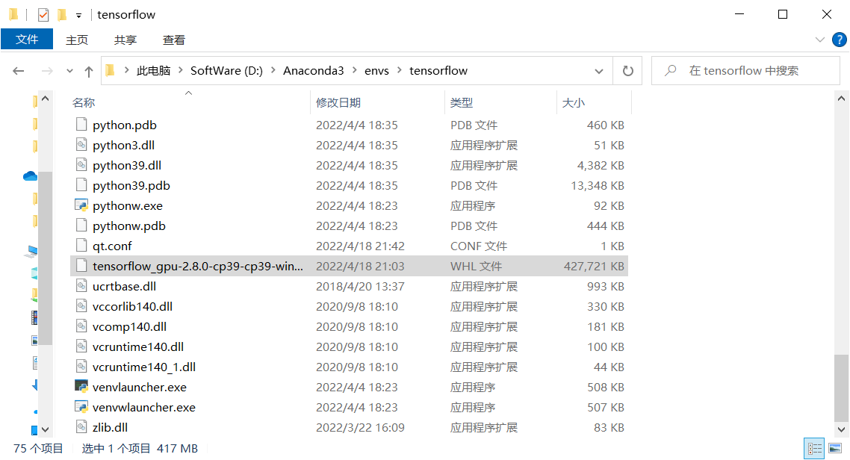Expand chevron after 此电脑 in path

(x=180, y=70)
